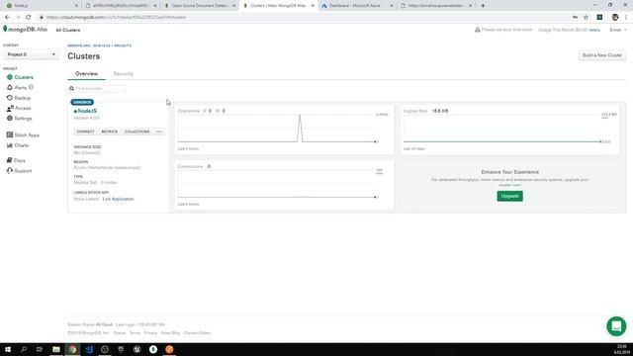Click the orange app icon on taskbar
633x356 pixels.
pos(169,349)
